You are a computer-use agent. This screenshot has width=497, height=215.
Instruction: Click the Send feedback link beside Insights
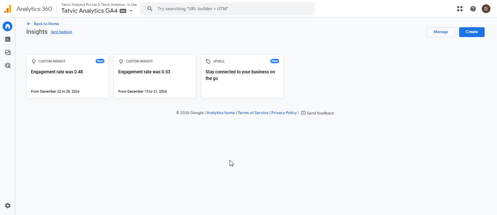click(x=61, y=32)
